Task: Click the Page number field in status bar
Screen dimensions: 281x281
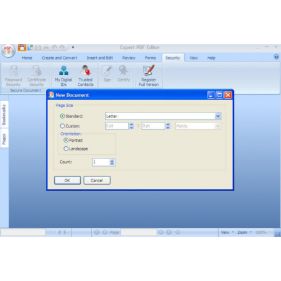Action: pyautogui.click(x=139, y=233)
